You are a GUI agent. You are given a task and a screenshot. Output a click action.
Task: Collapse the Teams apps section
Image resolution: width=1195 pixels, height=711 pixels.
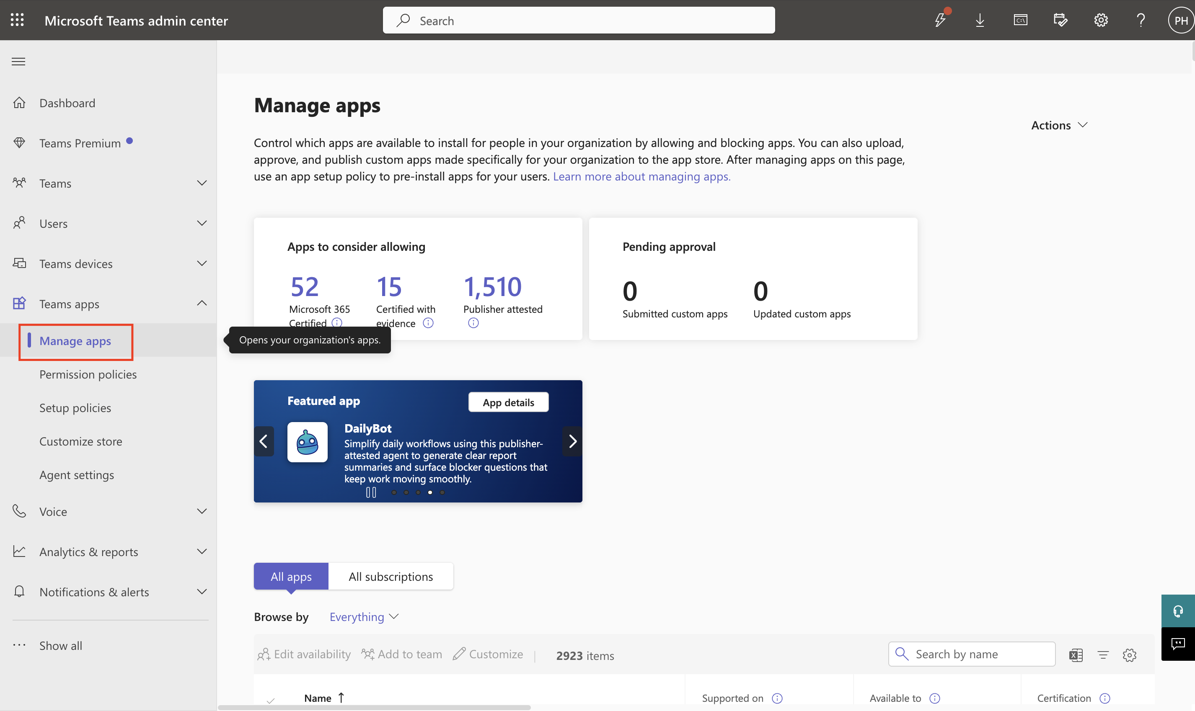202,303
